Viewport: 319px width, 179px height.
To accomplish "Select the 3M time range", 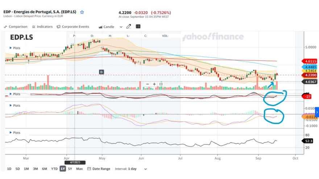I will [x=36, y=169].
